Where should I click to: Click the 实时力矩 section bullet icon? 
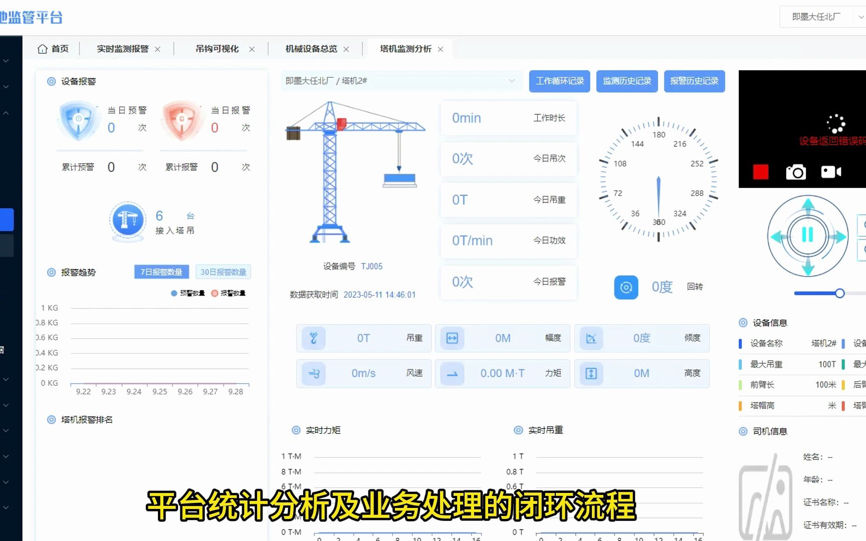pos(296,430)
